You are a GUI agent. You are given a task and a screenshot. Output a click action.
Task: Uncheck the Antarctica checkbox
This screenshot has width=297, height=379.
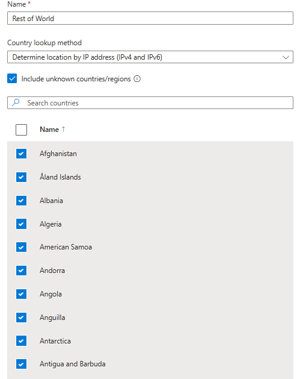[x=21, y=341]
